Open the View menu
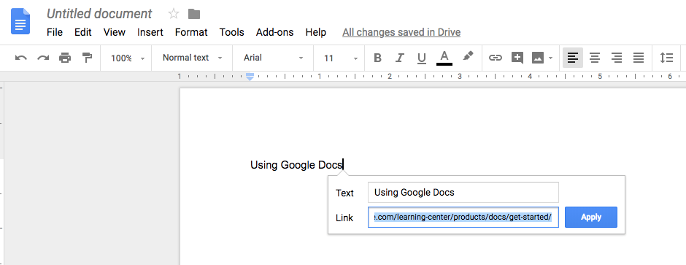Viewport: 686px width, 265px height. [x=115, y=32]
